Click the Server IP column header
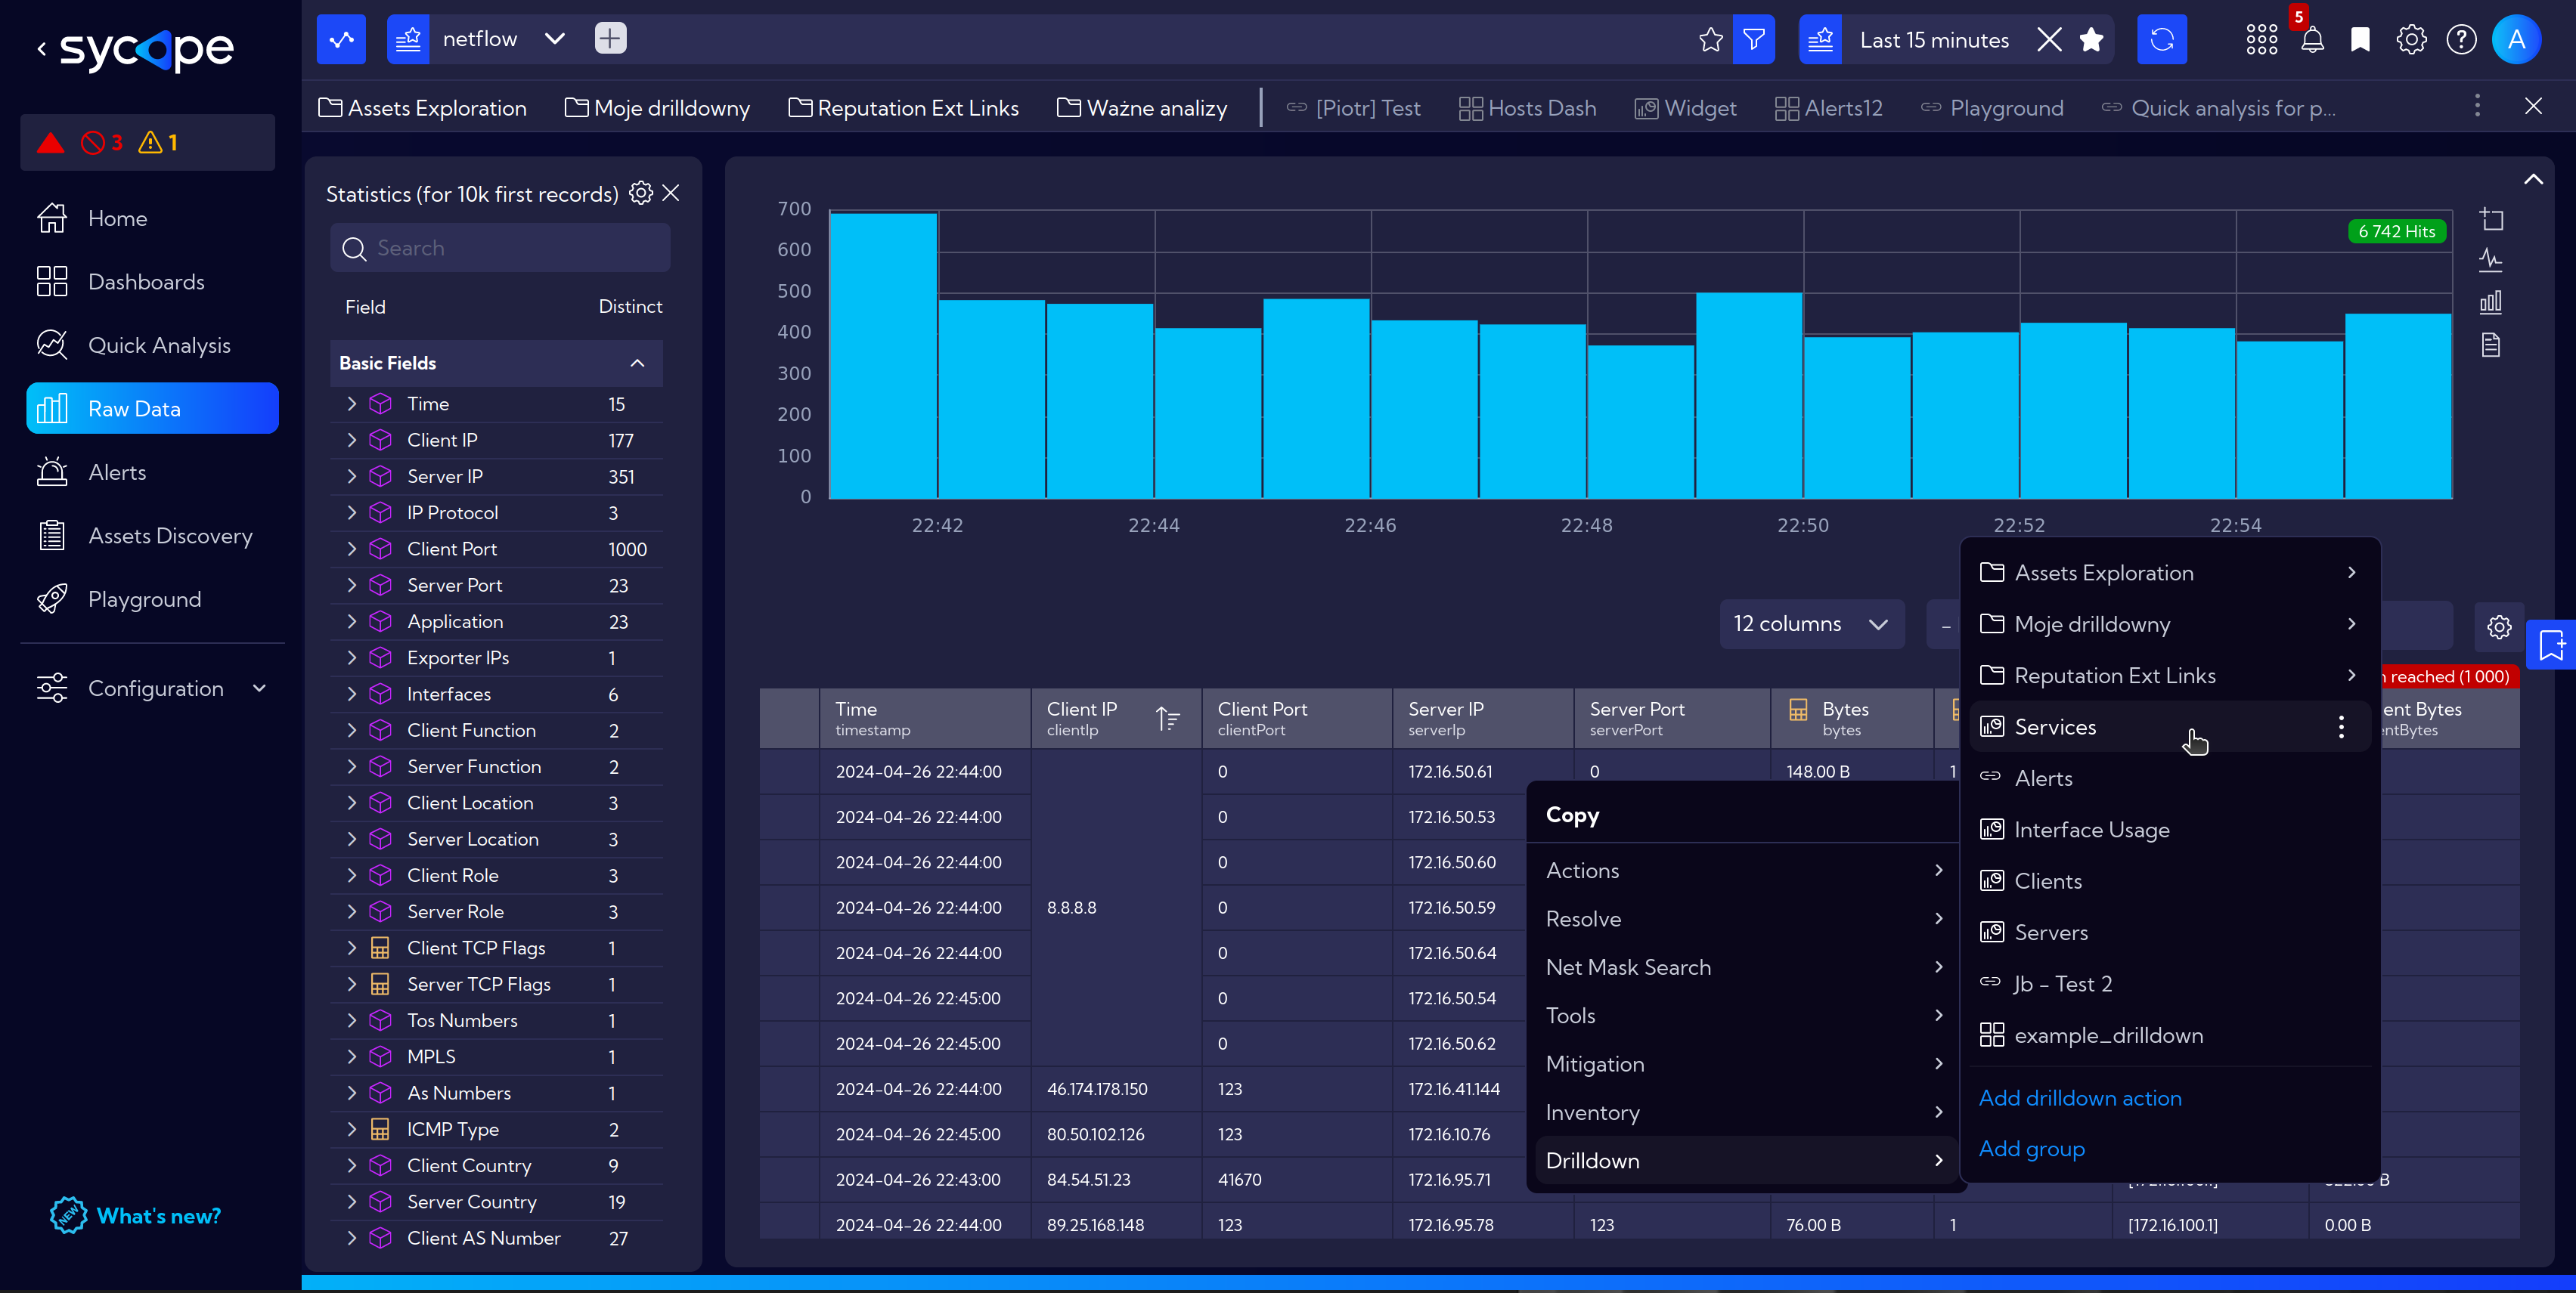This screenshot has height=1293, width=2576. [x=1482, y=719]
